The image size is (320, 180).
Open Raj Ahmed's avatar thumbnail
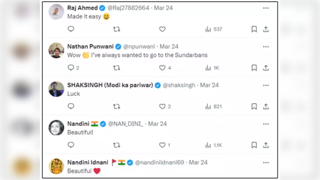[x=56, y=12]
